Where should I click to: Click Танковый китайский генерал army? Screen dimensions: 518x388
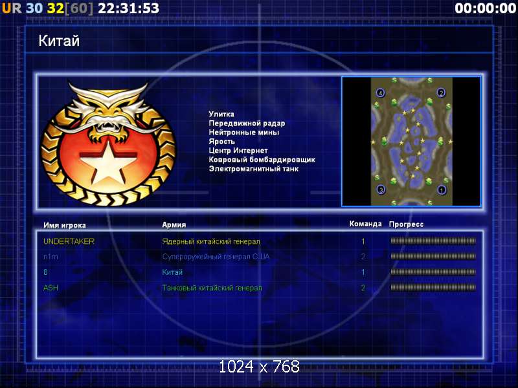coord(212,288)
